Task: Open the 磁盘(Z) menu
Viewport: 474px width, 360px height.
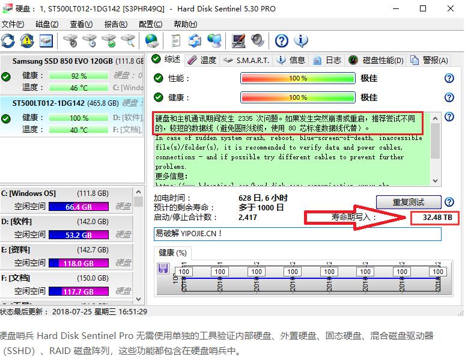Action: [x=47, y=24]
